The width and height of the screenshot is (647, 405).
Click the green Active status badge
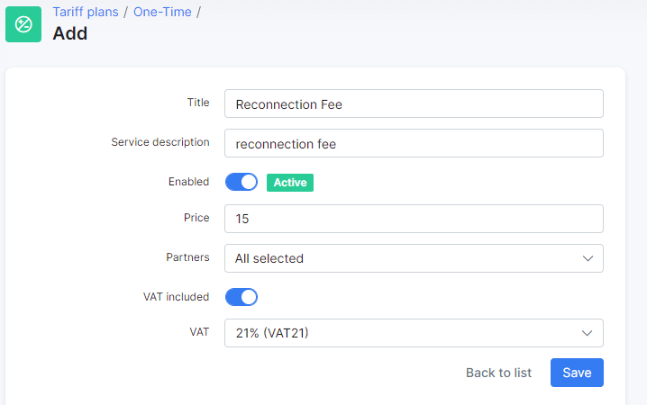point(290,183)
